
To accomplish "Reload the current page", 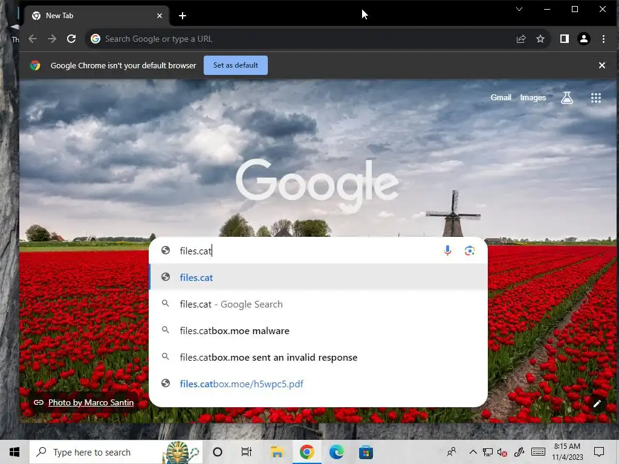I will click(x=71, y=39).
